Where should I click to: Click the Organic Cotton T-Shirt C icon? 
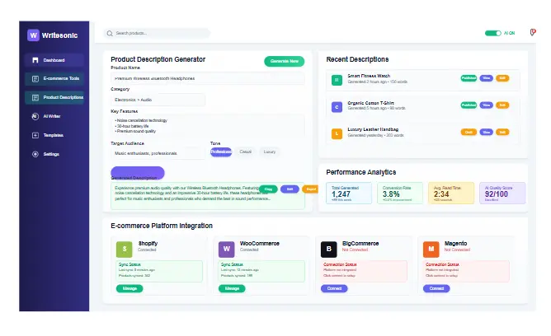tap(337, 107)
